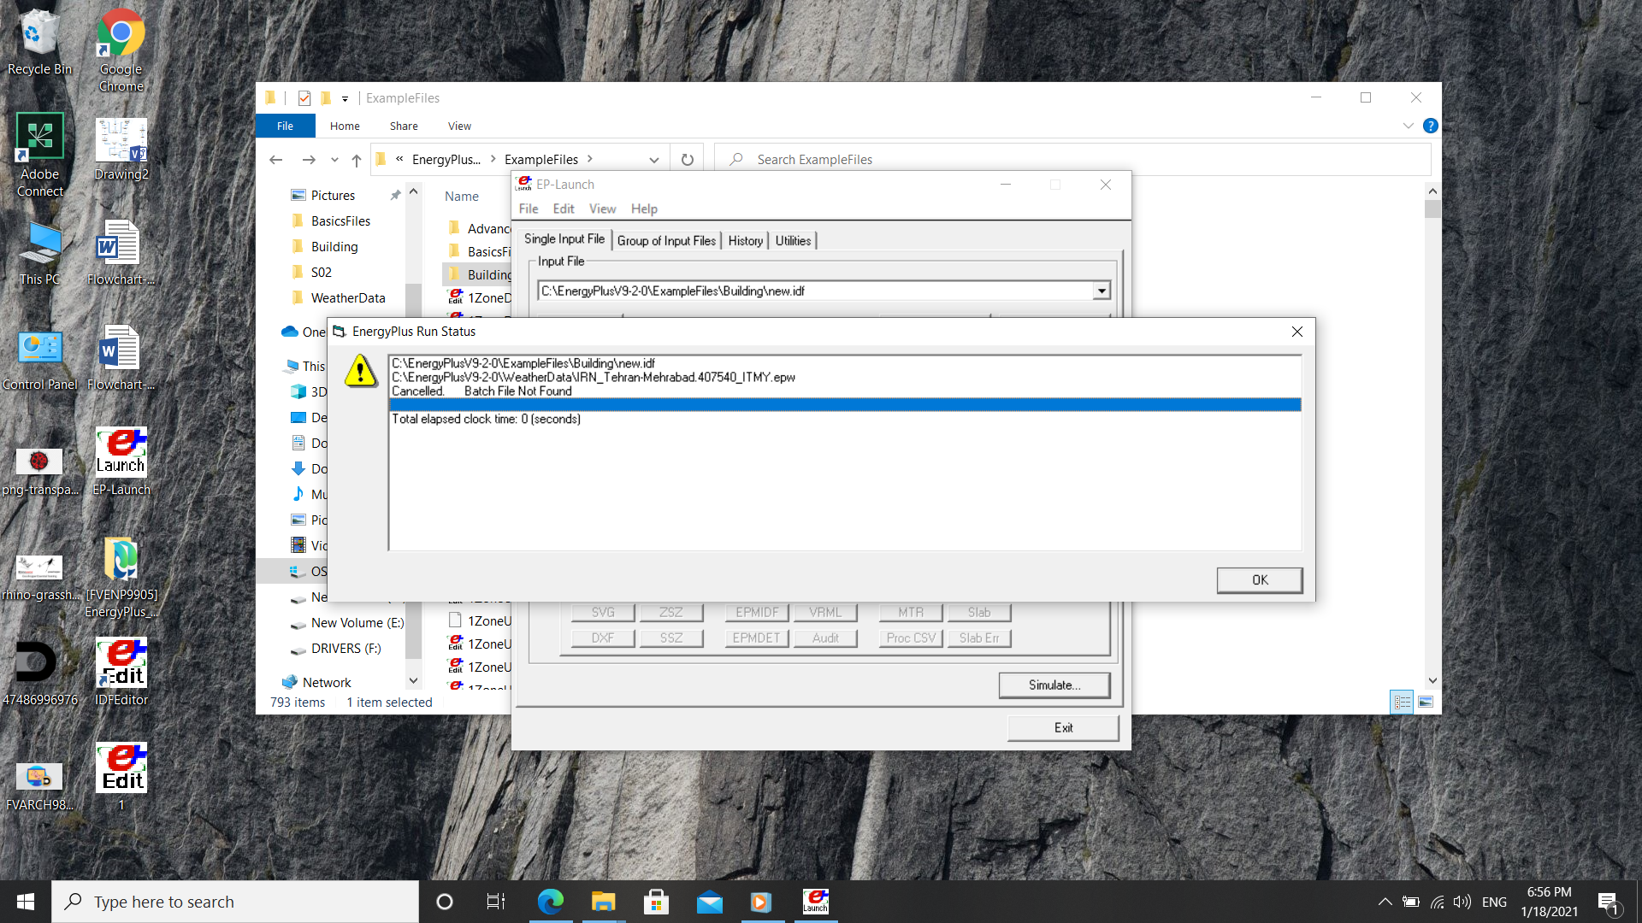Open Task View in taskbar
The image size is (1642, 923).
coord(495,902)
